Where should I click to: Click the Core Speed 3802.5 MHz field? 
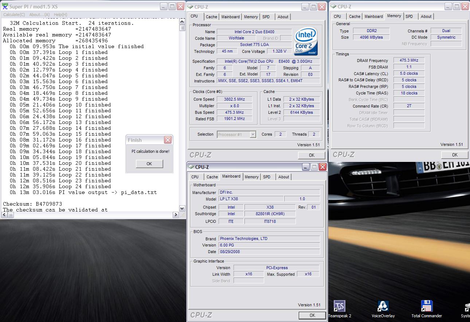[235, 99]
